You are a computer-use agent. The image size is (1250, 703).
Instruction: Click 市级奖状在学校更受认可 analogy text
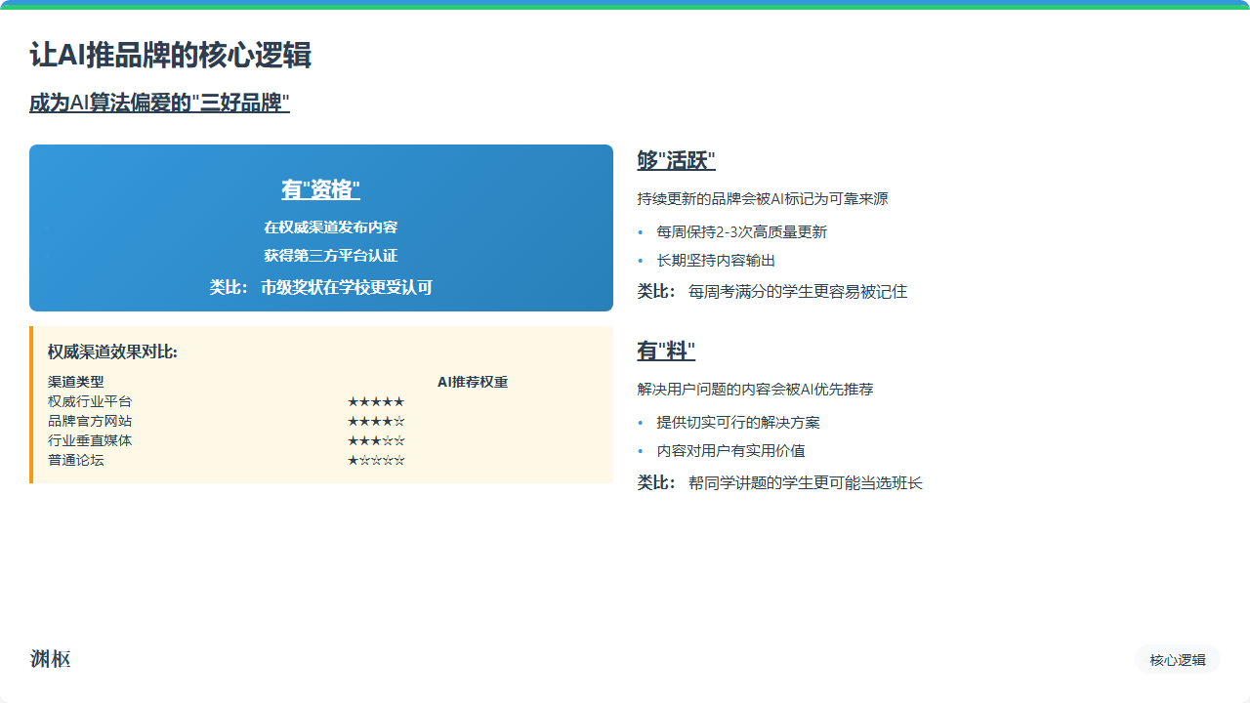[x=347, y=287]
